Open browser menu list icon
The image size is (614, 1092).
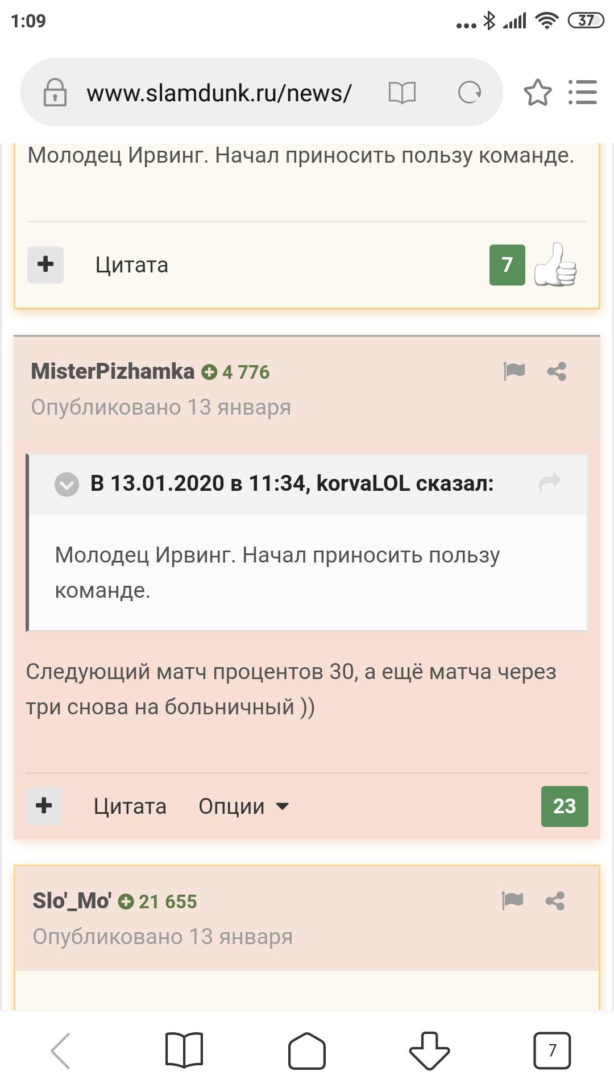point(583,92)
